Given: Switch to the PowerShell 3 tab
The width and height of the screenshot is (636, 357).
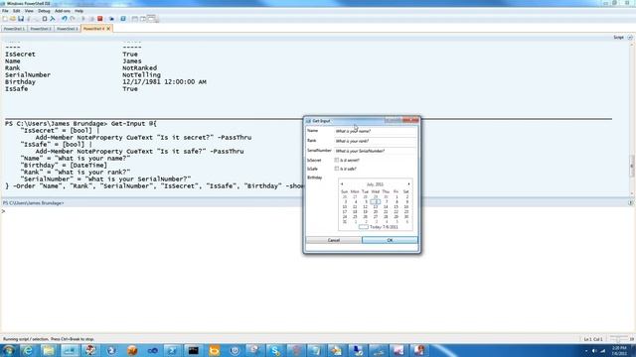Looking at the screenshot, I should click(x=68, y=29).
